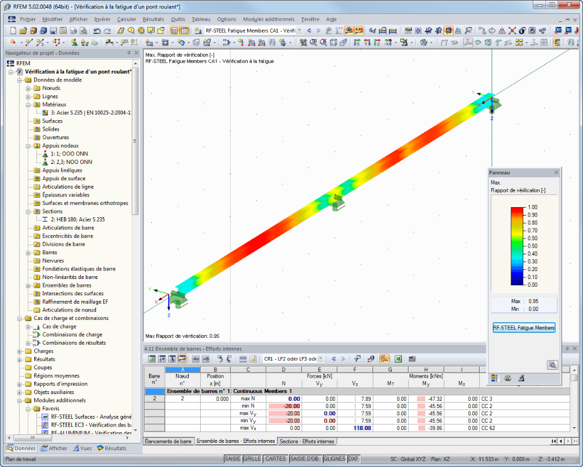
Task: Click the mirror triangle icon in toolbar
Action: (502, 30)
